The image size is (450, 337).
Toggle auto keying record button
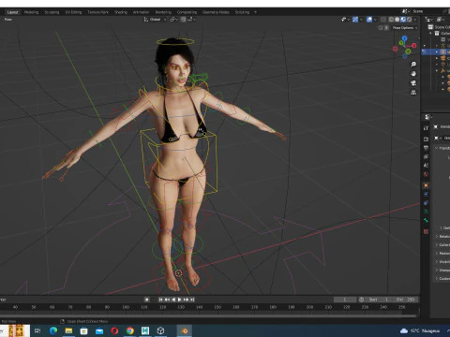click(x=146, y=300)
